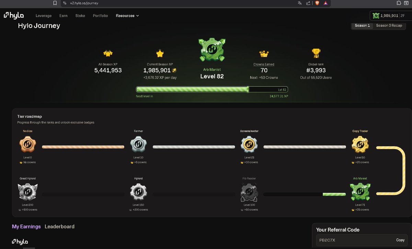This screenshot has width=412, height=249.
Task: Select the locked Fib Reader badge
Action: point(249,192)
